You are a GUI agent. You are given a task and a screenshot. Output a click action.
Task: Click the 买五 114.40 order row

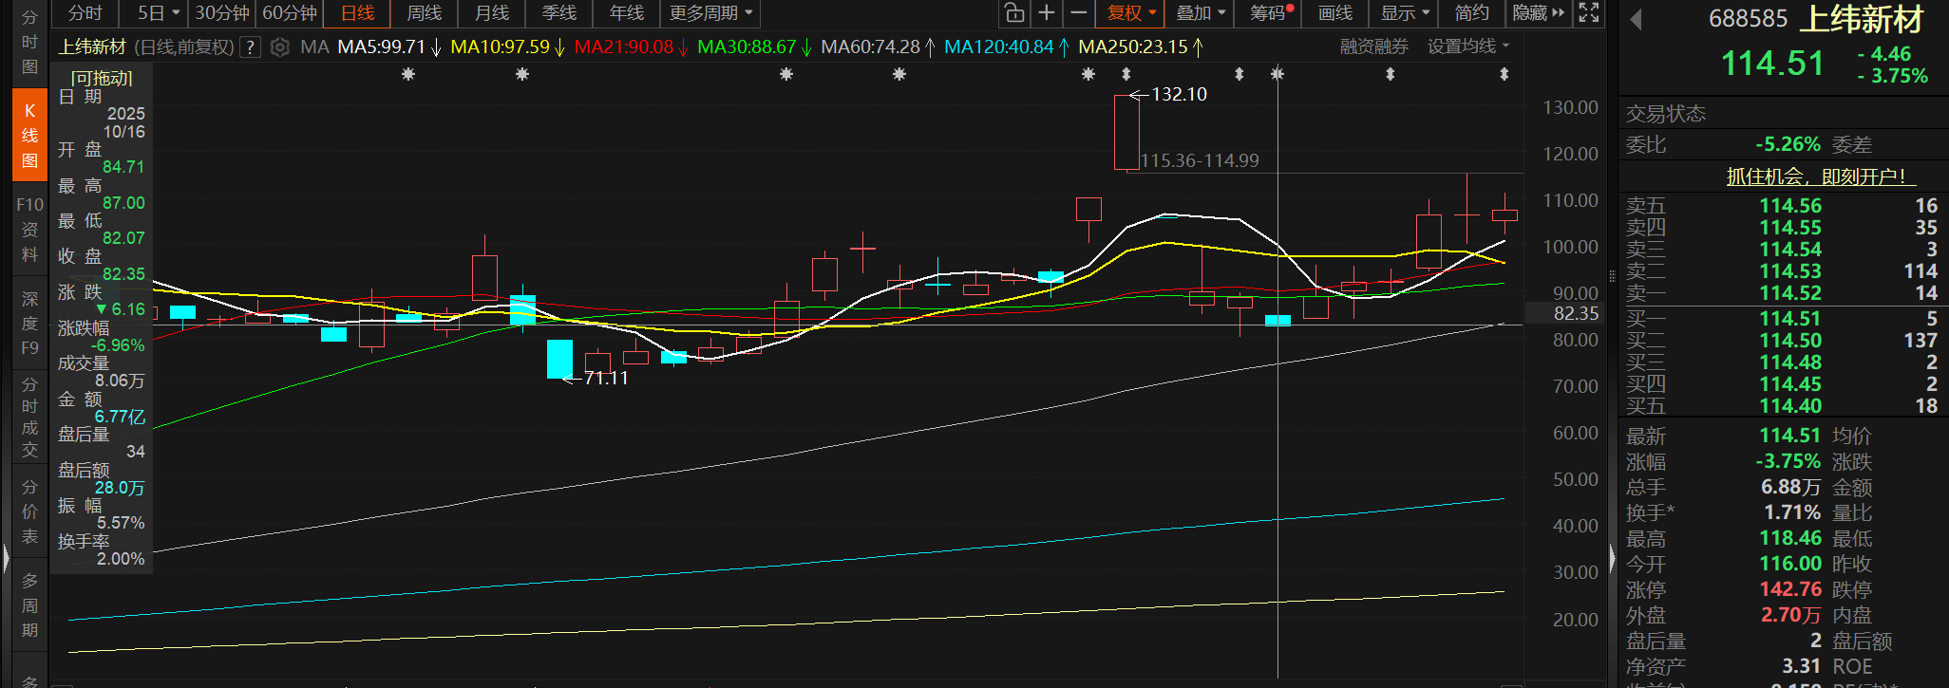pyautogui.click(x=1782, y=406)
